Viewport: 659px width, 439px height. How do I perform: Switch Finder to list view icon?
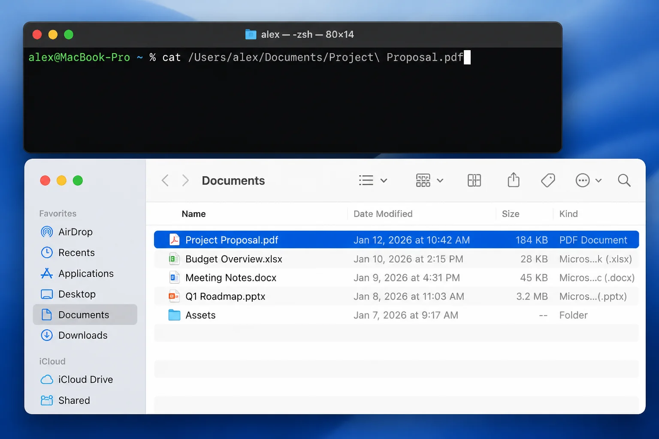pos(366,180)
